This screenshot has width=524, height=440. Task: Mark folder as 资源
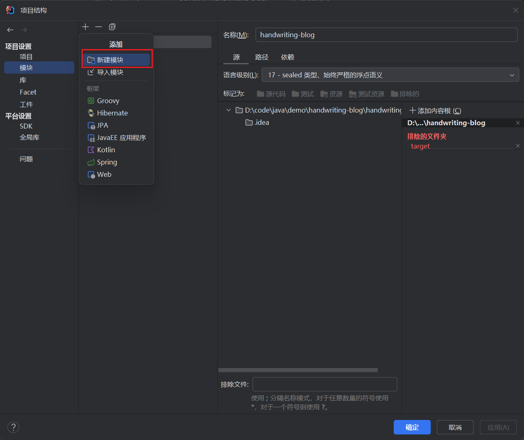[x=331, y=94]
